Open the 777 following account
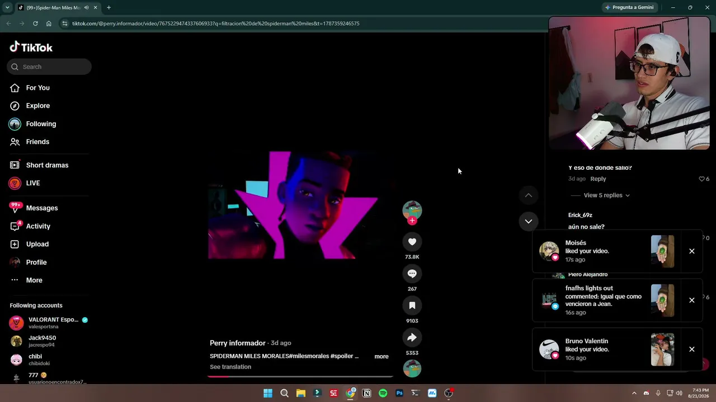This screenshot has height=402, width=716. (x=49, y=378)
